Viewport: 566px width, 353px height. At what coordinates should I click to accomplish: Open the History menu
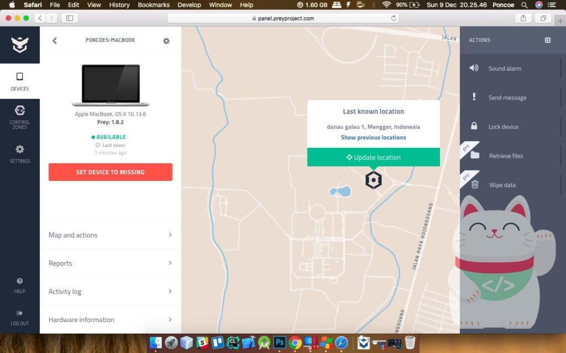pos(119,5)
